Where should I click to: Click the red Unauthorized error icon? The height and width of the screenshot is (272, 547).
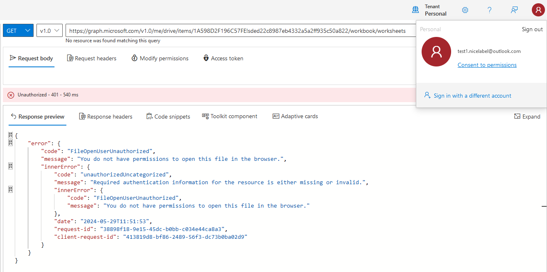11,95
